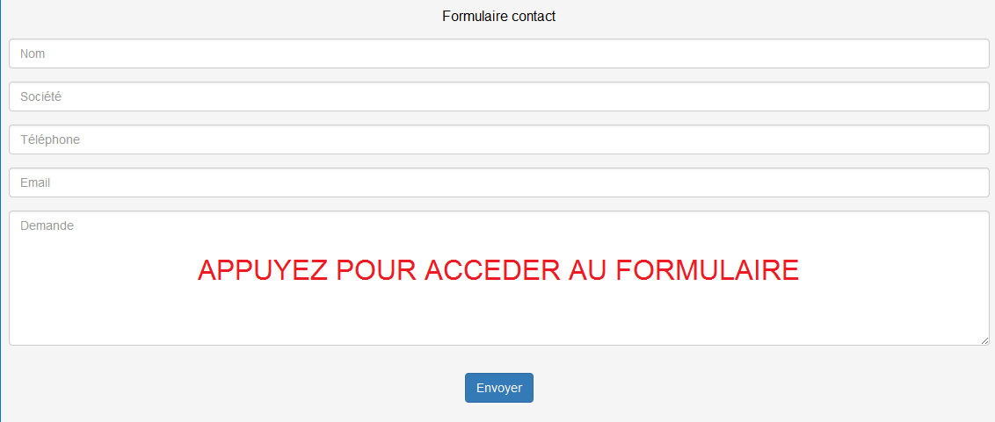Click the Demande textarea resize handle
The width and height of the screenshot is (995, 422).
click(985, 340)
